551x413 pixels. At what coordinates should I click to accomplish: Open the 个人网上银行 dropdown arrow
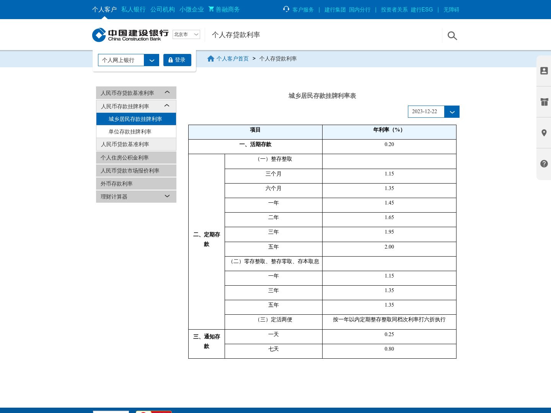point(152,60)
